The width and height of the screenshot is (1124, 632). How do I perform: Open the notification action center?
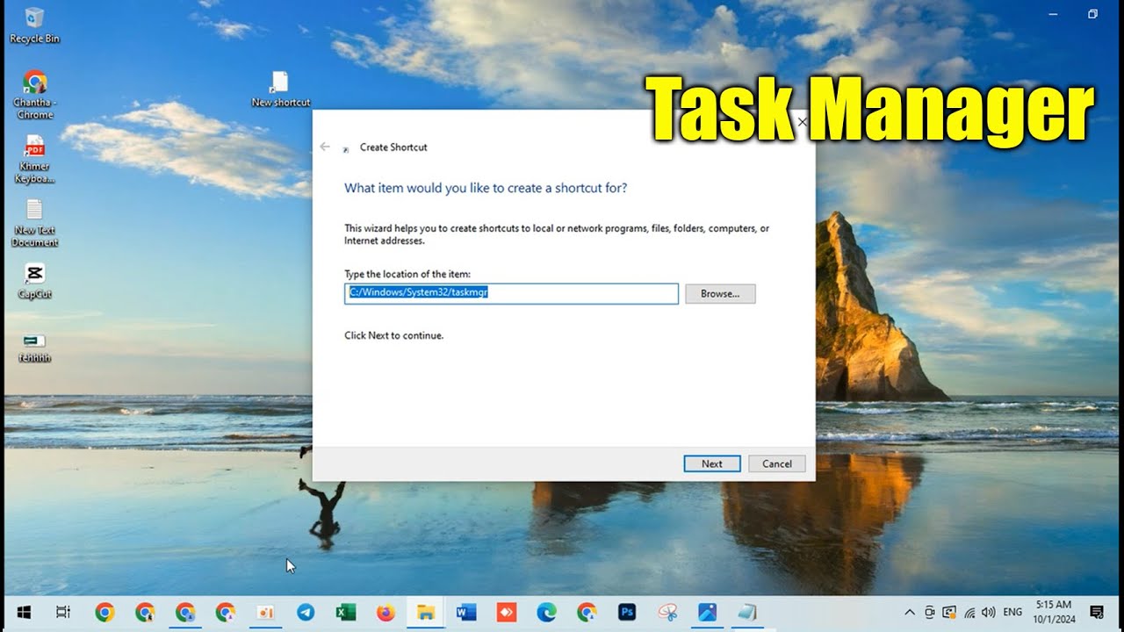1097,613
